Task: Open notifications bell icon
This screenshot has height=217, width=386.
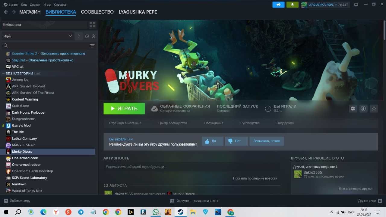Action: 292,5
